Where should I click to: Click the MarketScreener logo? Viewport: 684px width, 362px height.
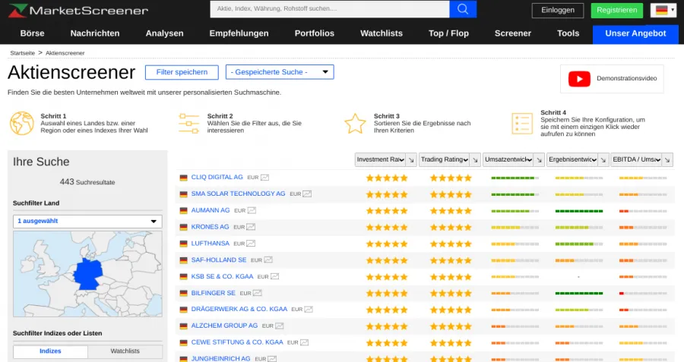coord(78,10)
